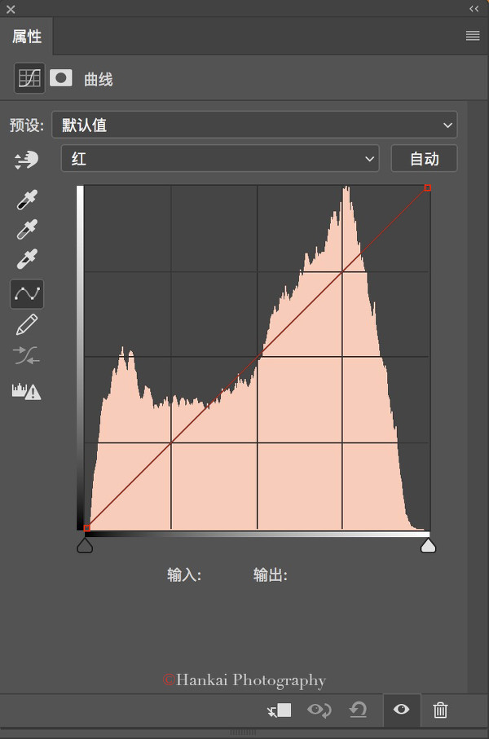Select the top-right curve endpoint

point(427,187)
